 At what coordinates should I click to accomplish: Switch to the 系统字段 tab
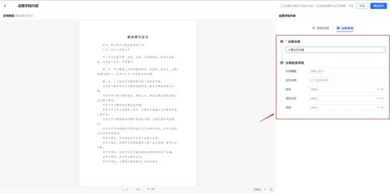(321, 28)
